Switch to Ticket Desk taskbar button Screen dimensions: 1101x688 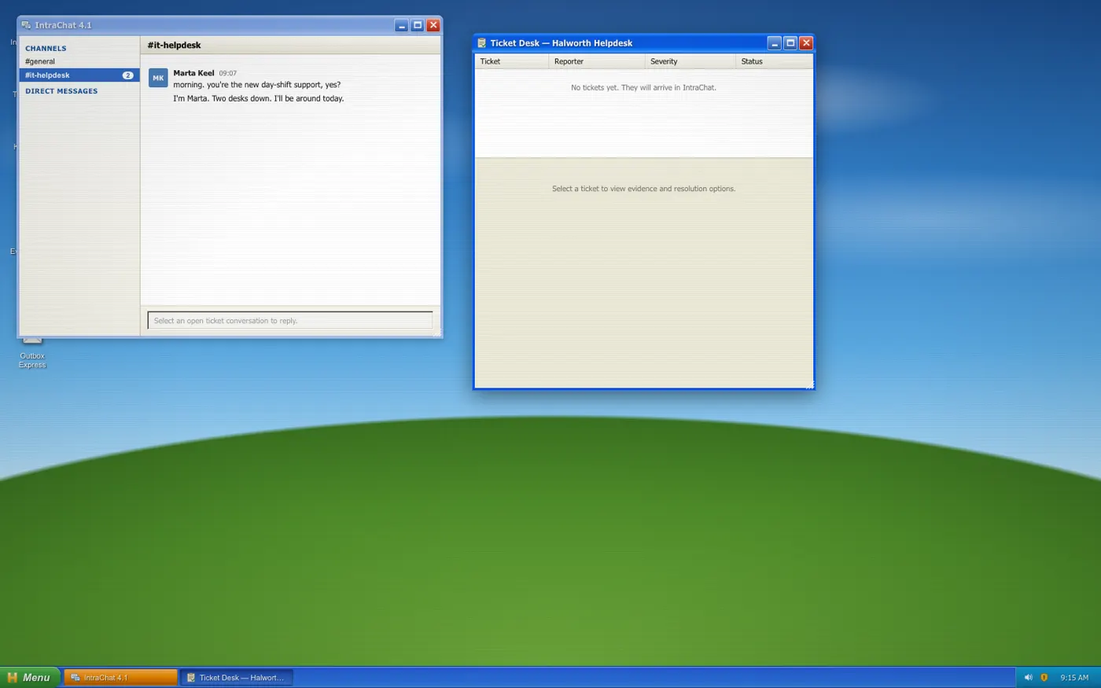tap(237, 678)
